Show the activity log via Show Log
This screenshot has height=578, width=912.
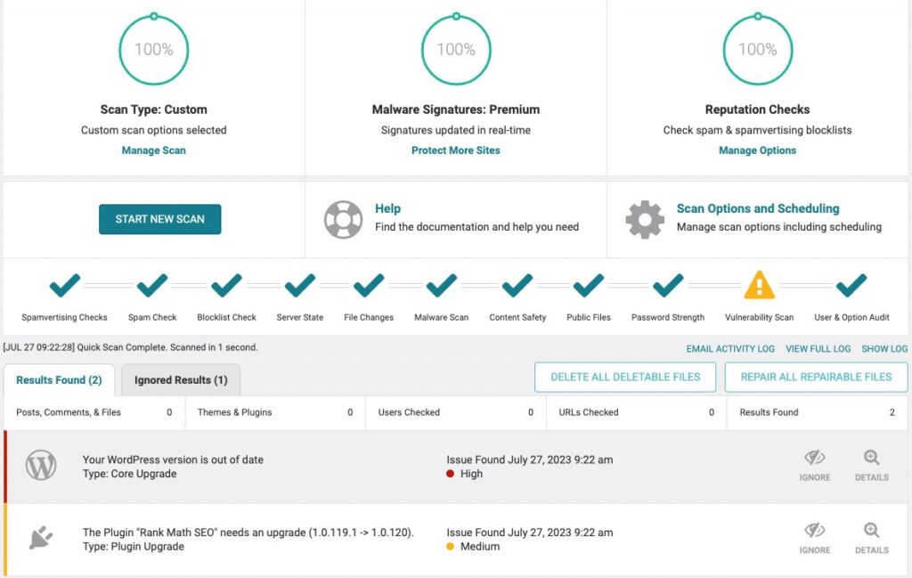[884, 349]
